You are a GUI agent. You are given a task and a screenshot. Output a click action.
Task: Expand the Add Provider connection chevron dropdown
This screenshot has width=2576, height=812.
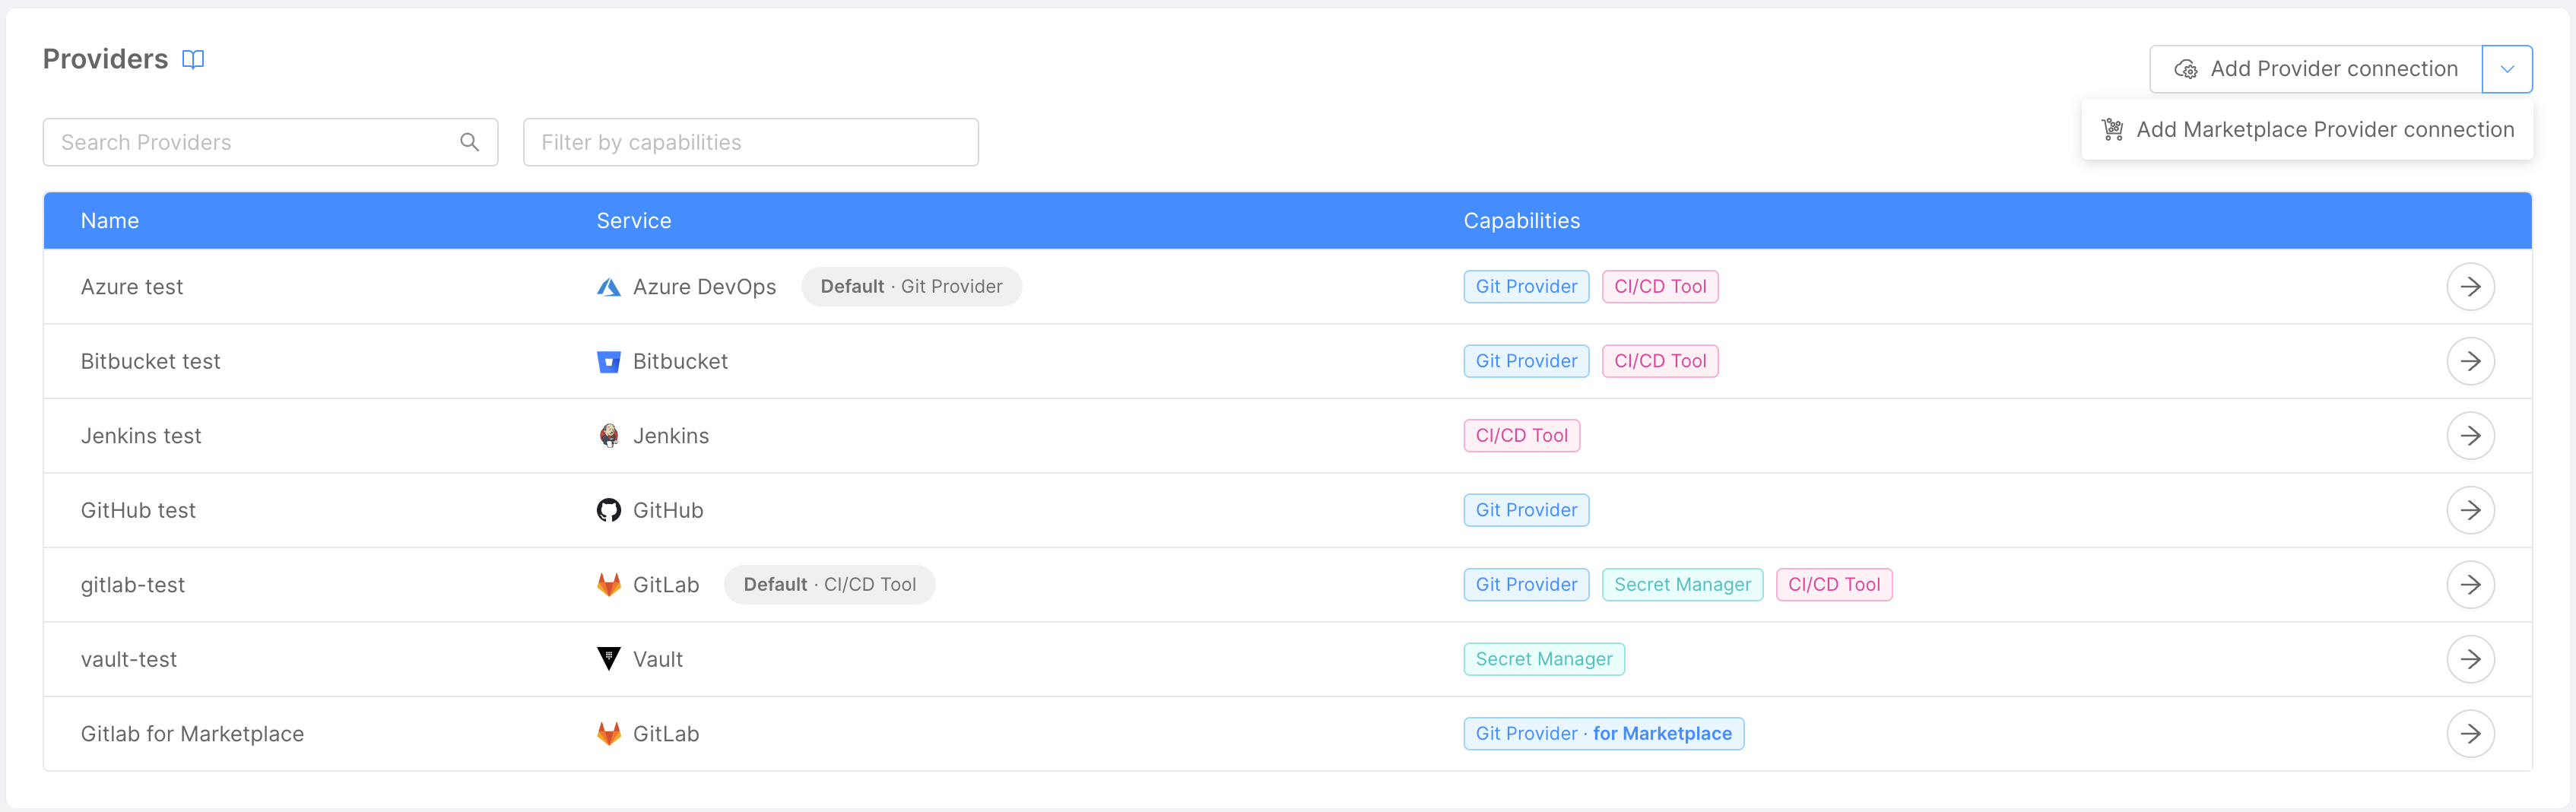click(x=2508, y=69)
